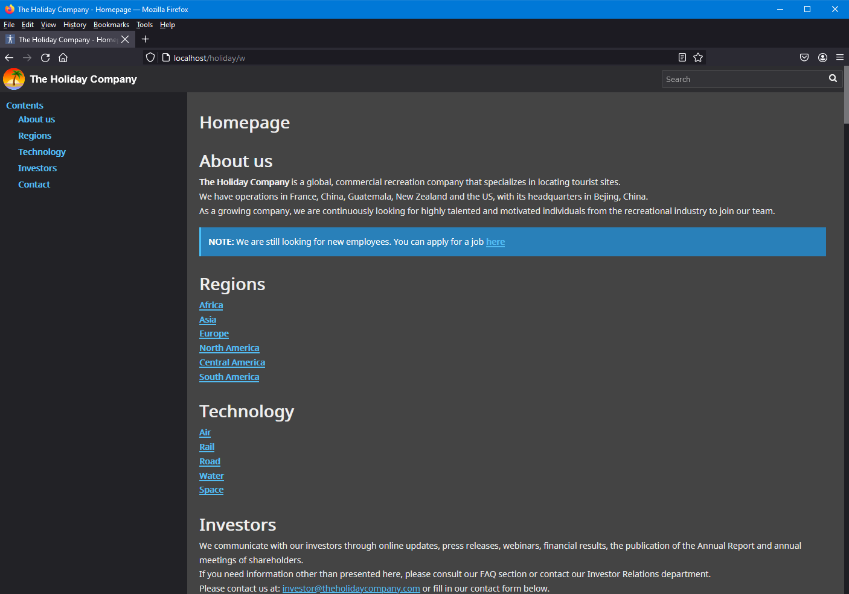Open the Asia region link

point(208,320)
